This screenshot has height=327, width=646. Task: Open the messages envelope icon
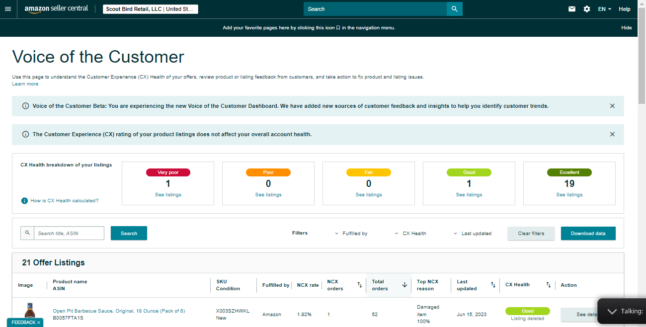(572, 9)
